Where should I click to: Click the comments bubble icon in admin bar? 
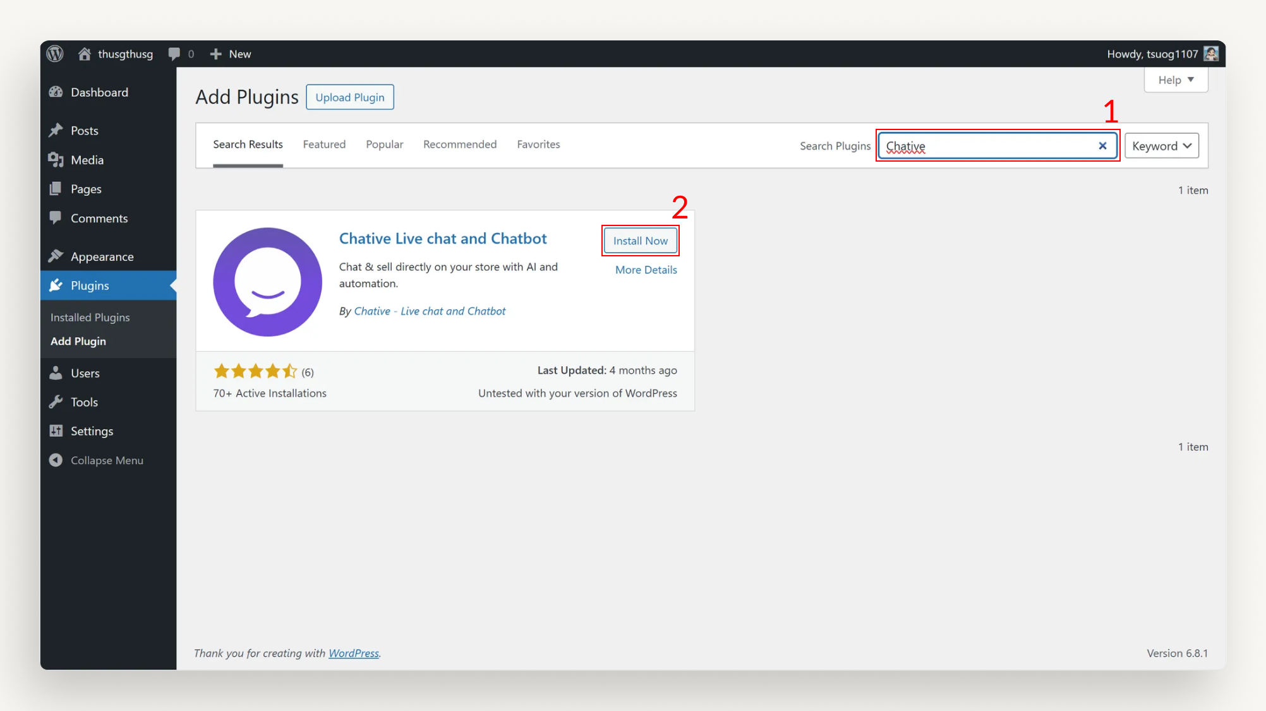click(174, 54)
